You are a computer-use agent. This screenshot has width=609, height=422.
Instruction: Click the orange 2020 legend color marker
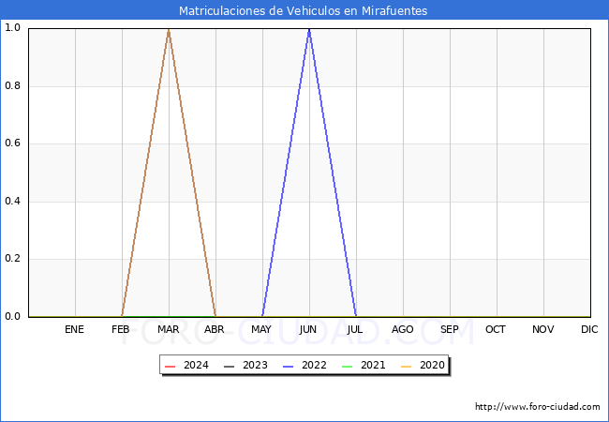[x=406, y=367]
